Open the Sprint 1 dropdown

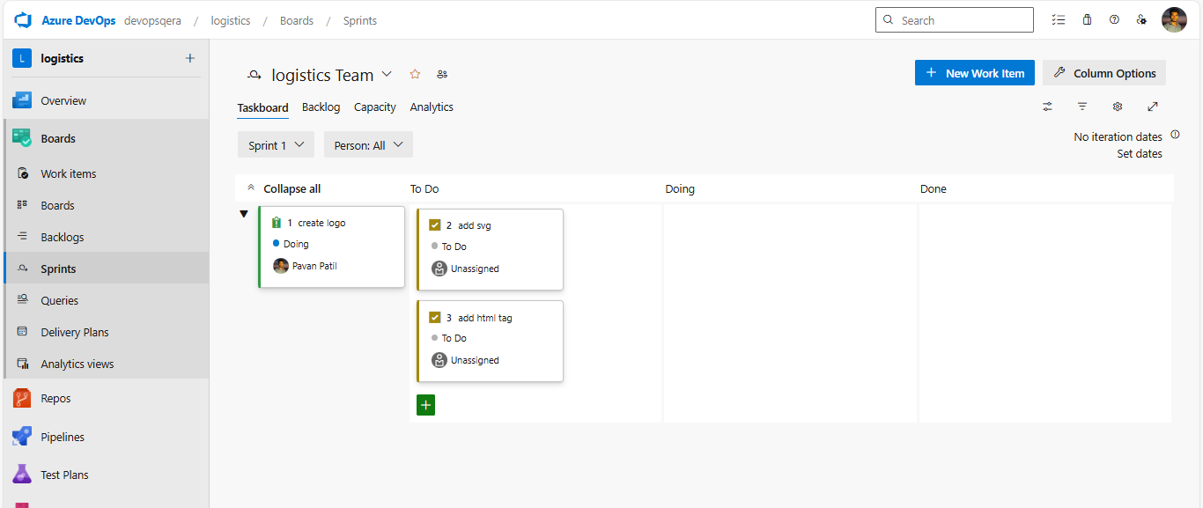coord(276,145)
